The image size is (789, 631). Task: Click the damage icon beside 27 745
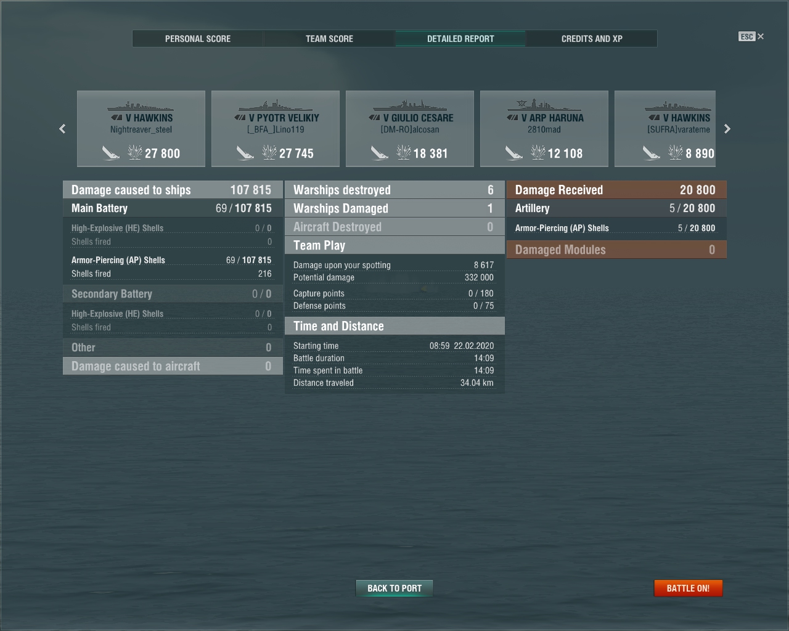(x=269, y=152)
